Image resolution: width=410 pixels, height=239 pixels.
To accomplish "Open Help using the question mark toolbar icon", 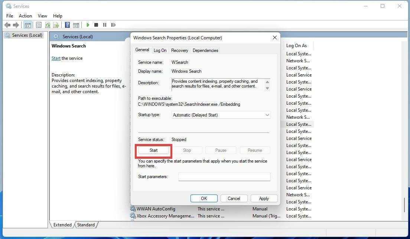I will point(67,25).
